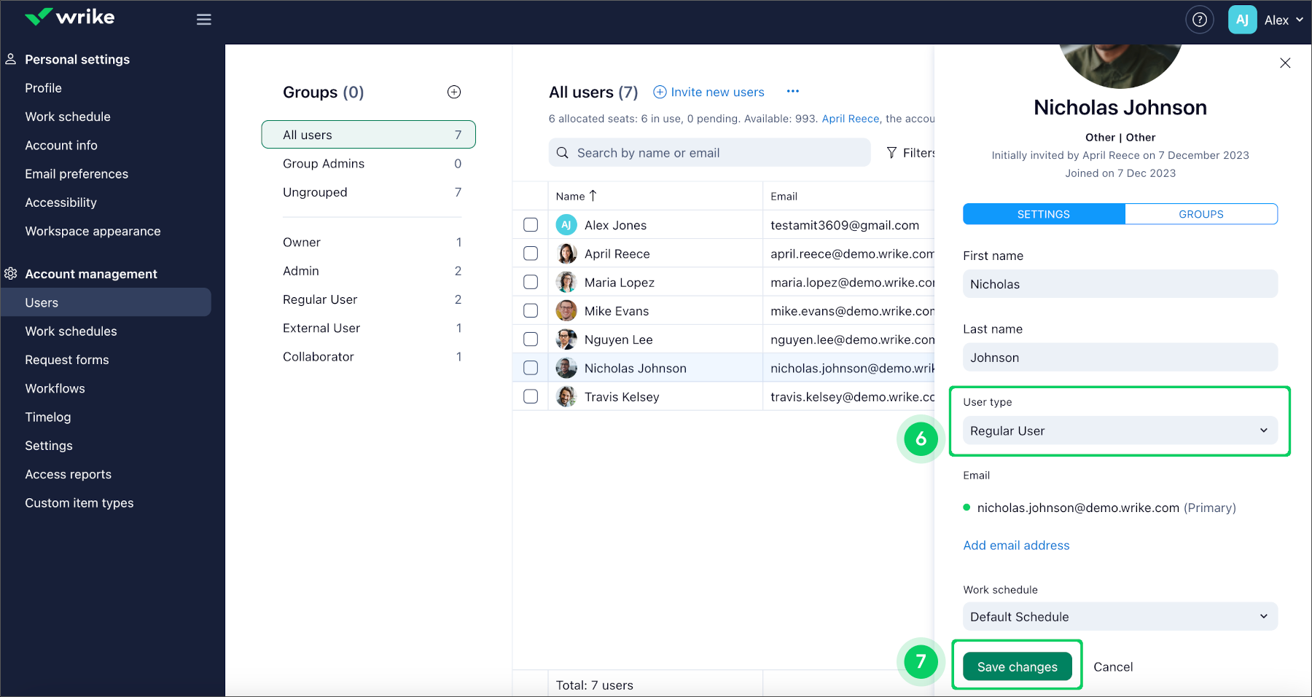Check the select-all checkbox in the table header

(x=530, y=195)
